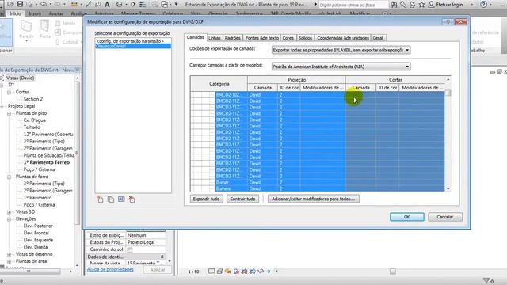This screenshot has width=507, height=285.
Task: Click the Communication Center satellite icon
Action: pos(412,5)
